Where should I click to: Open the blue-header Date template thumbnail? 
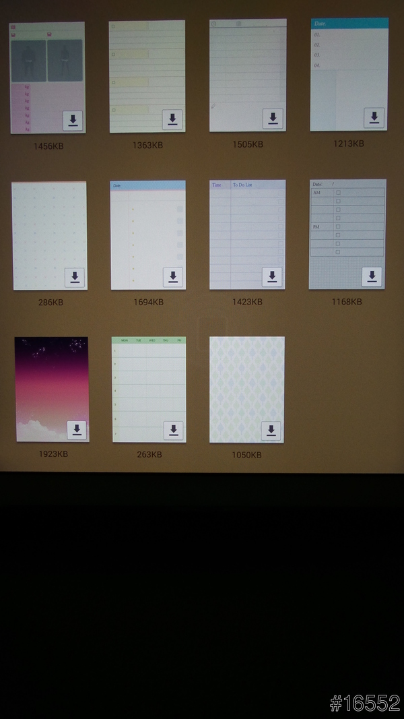148,235
